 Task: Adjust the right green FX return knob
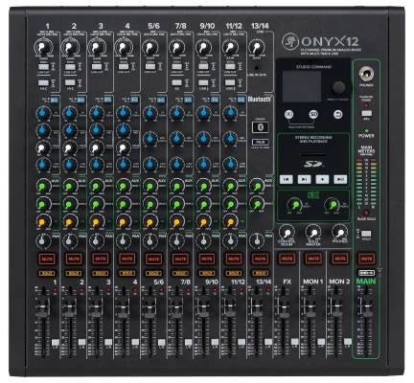(333, 205)
